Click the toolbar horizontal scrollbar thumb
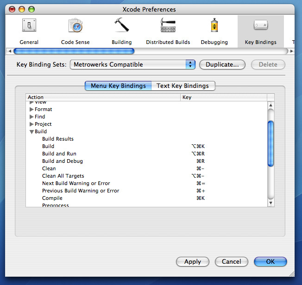Viewport: 302px width, 285px height. (74, 51)
